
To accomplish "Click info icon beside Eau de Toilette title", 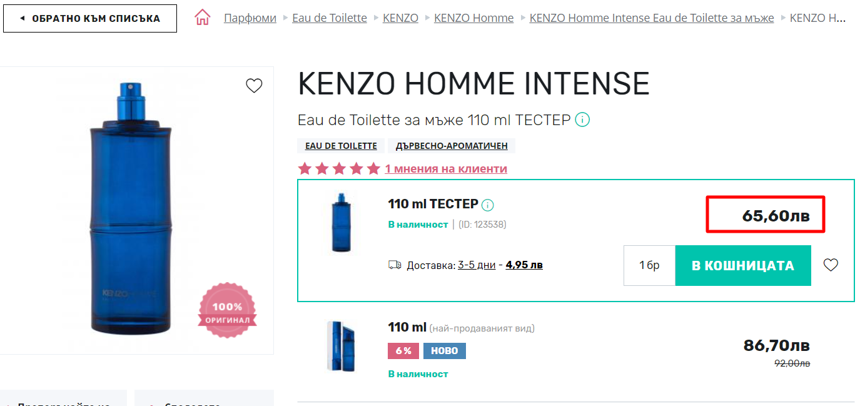I will [x=582, y=119].
